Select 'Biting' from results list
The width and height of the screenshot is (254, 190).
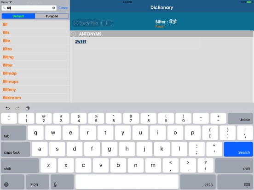[x=35, y=57]
